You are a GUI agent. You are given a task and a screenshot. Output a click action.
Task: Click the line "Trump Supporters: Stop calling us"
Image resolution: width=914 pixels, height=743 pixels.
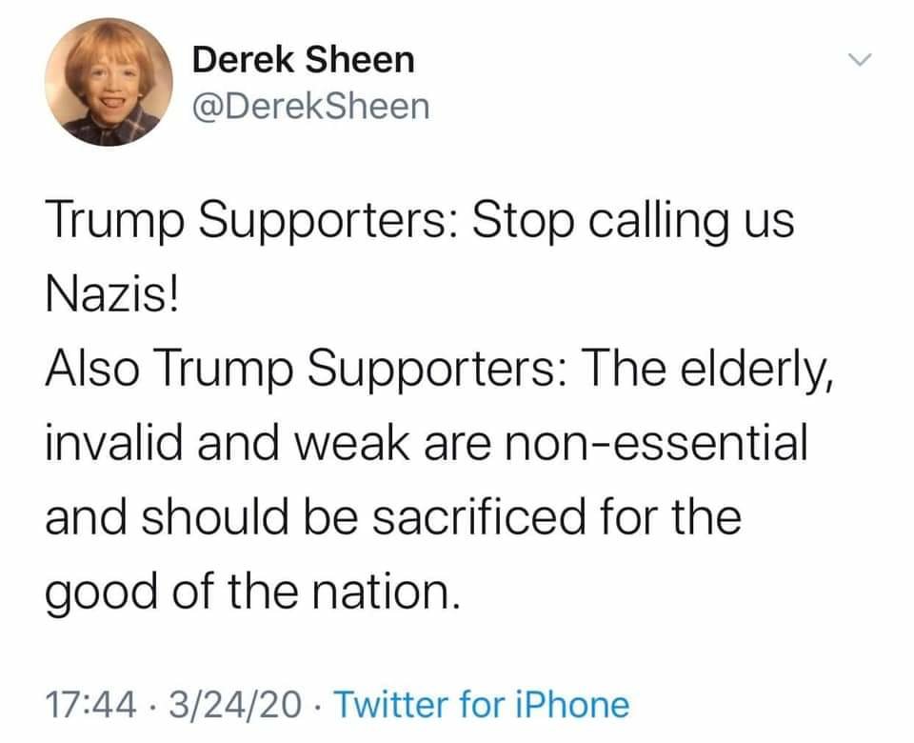(420, 222)
